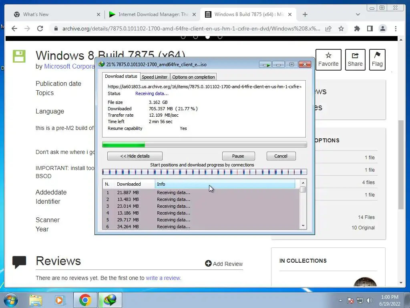410x308 pixels.
Task: Select connection row with 13.186 MB
Action: click(x=201, y=213)
